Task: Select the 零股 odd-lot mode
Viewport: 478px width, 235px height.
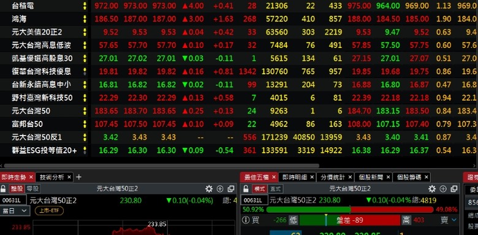Action: tap(32, 189)
